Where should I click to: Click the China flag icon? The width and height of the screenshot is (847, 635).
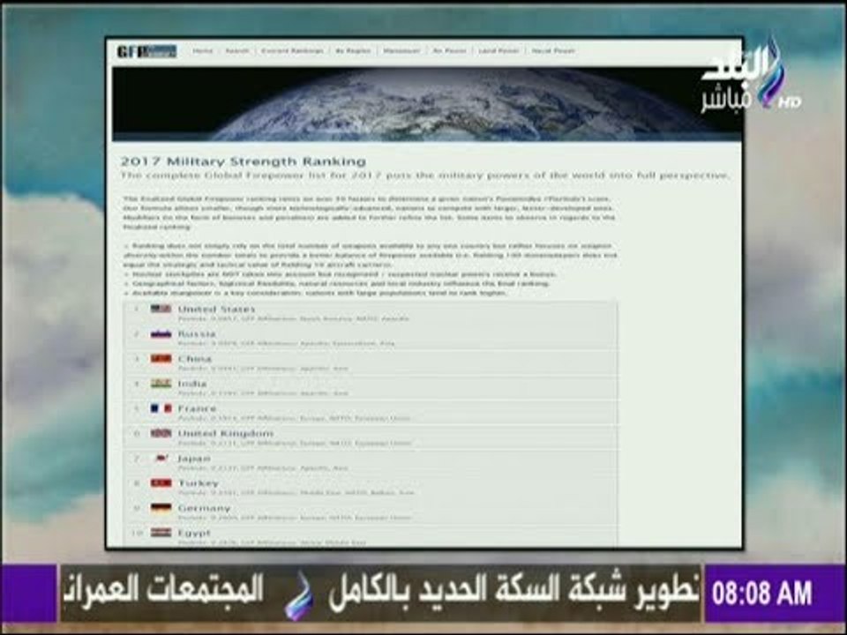pyautogui.click(x=161, y=359)
